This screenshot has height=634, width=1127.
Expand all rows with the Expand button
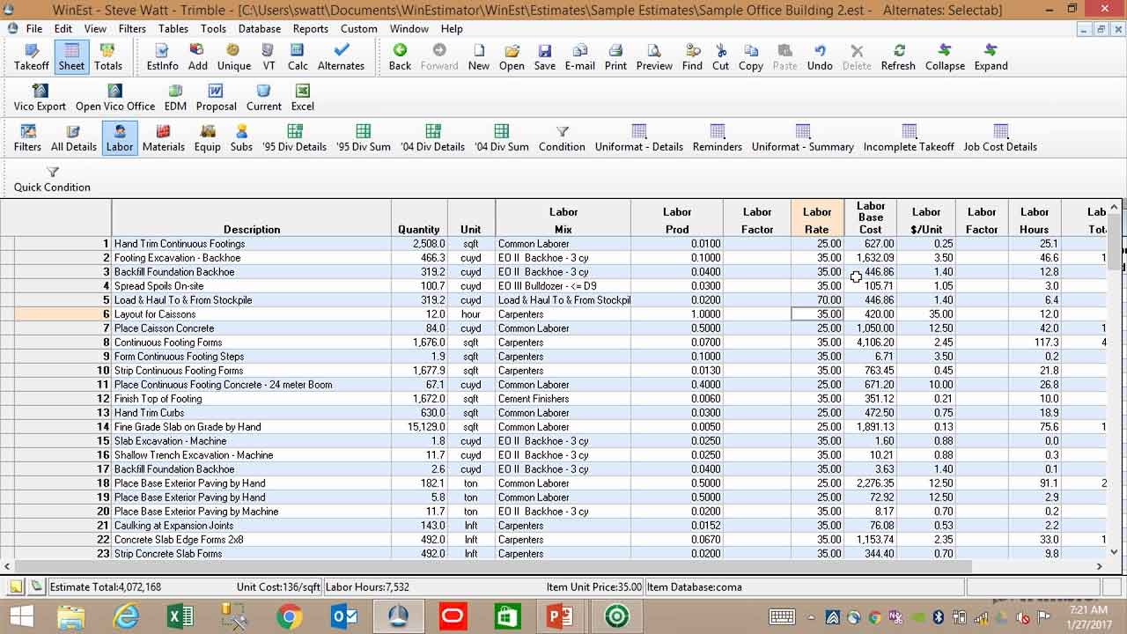pyautogui.click(x=991, y=56)
